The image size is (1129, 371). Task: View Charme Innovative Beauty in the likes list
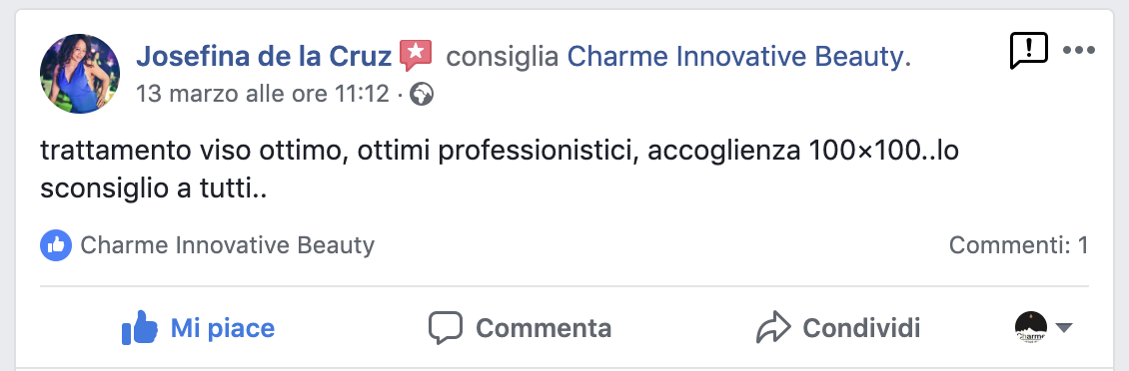click(228, 246)
